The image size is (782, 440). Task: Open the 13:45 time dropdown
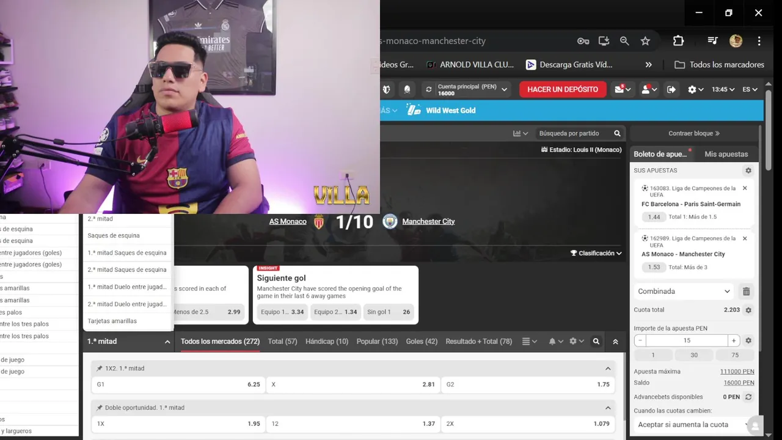coord(723,89)
